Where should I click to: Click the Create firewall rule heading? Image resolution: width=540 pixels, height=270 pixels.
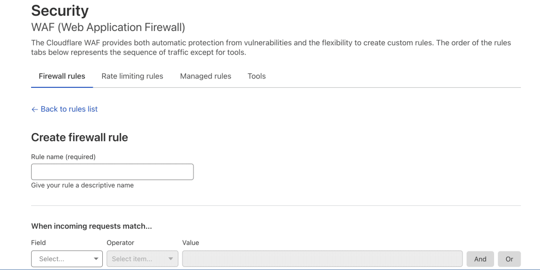pos(80,137)
